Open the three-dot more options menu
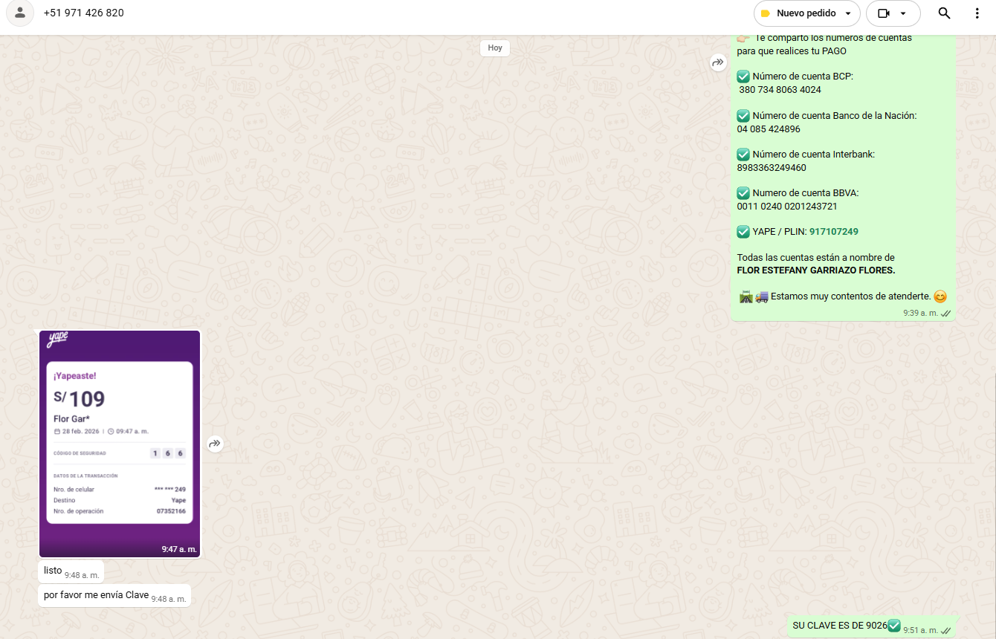Image resolution: width=996 pixels, height=639 pixels. [x=977, y=13]
